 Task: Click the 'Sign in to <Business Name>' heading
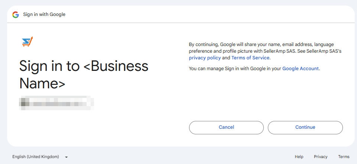coord(84,75)
